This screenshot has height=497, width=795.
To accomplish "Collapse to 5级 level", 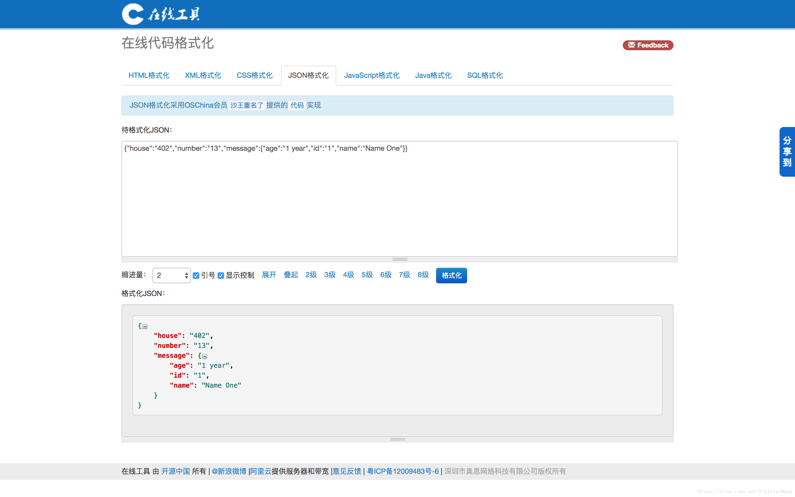I will (367, 275).
